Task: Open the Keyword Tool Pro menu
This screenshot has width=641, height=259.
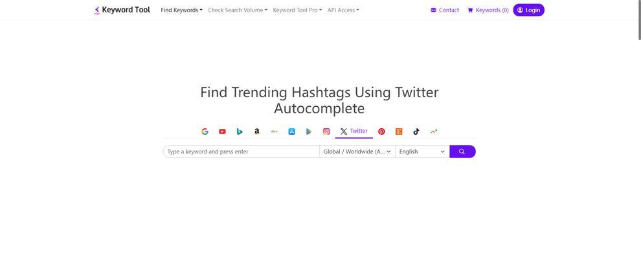Action: tap(297, 10)
